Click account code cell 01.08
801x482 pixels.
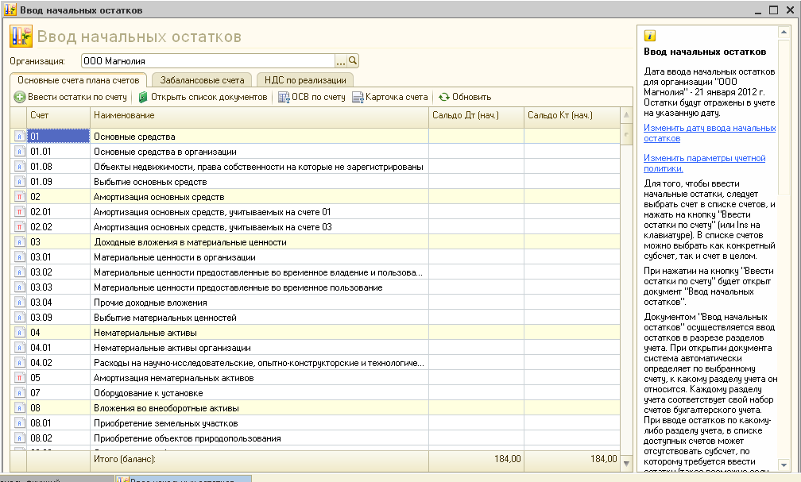tap(58, 167)
